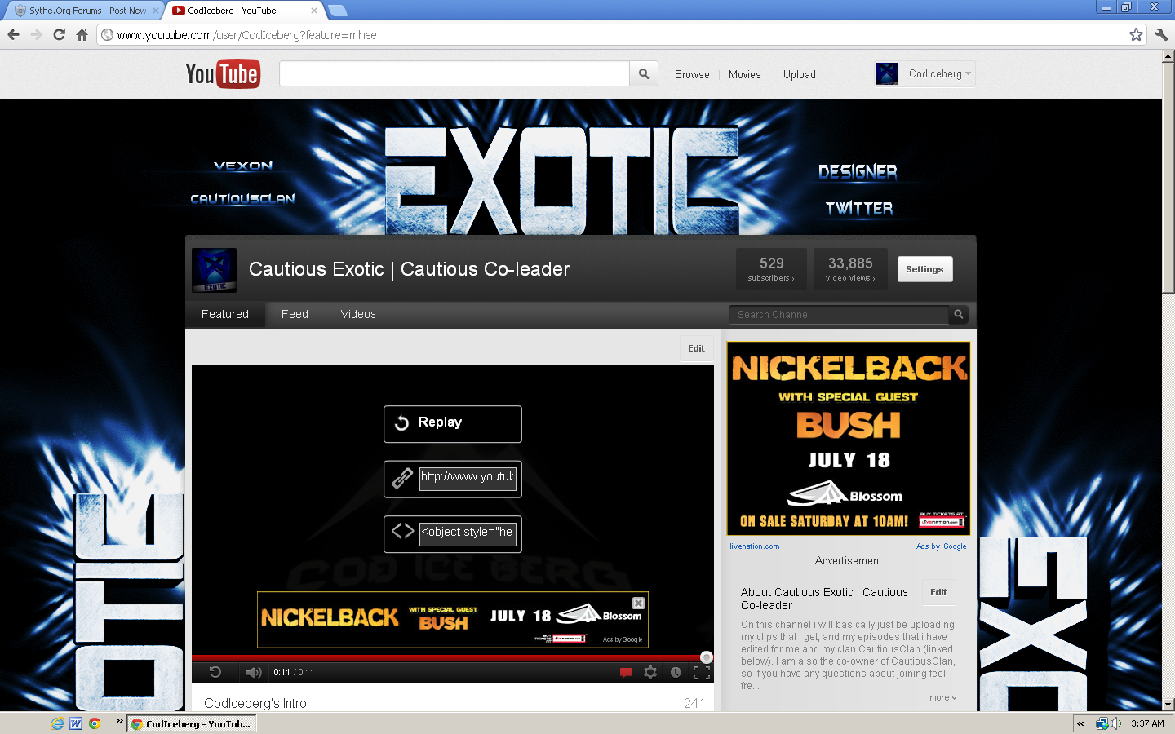Open the volume icon in system tray
The width and height of the screenshot is (1175, 734).
point(1115,723)
